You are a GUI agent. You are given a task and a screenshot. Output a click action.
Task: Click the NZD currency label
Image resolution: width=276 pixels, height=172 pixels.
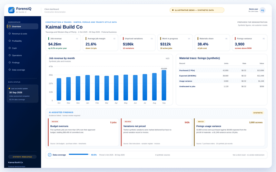point(168,58)
